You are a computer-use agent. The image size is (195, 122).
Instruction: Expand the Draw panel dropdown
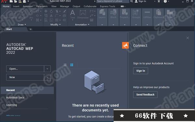25,25
